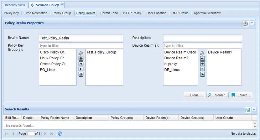Switch to Recently View tab

[15, 5]
